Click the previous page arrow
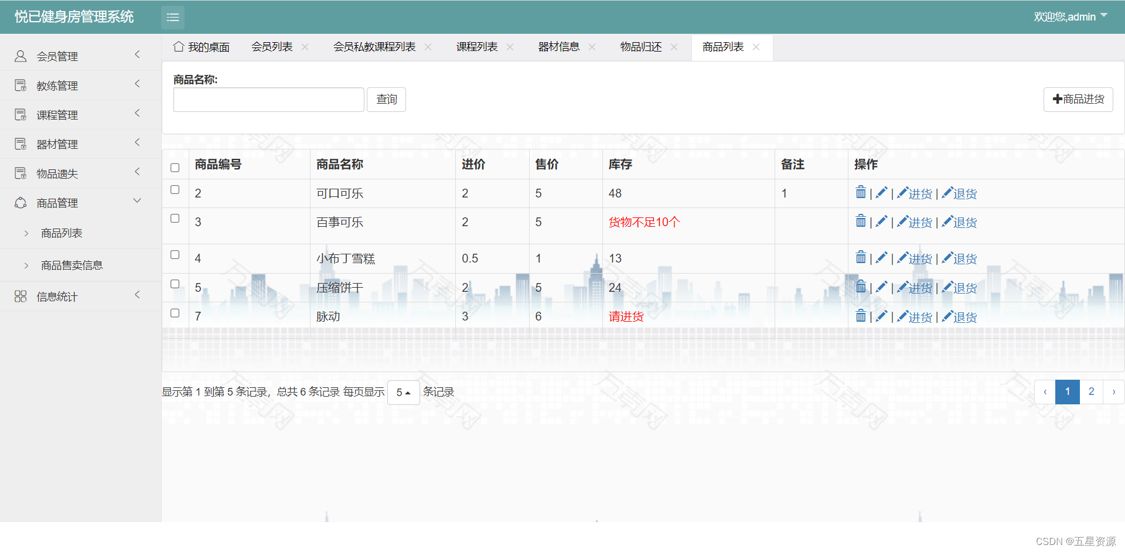 [1045, 392]
